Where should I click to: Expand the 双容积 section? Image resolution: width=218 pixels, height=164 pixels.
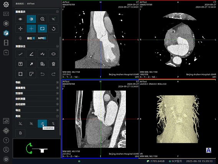(57, 93)
